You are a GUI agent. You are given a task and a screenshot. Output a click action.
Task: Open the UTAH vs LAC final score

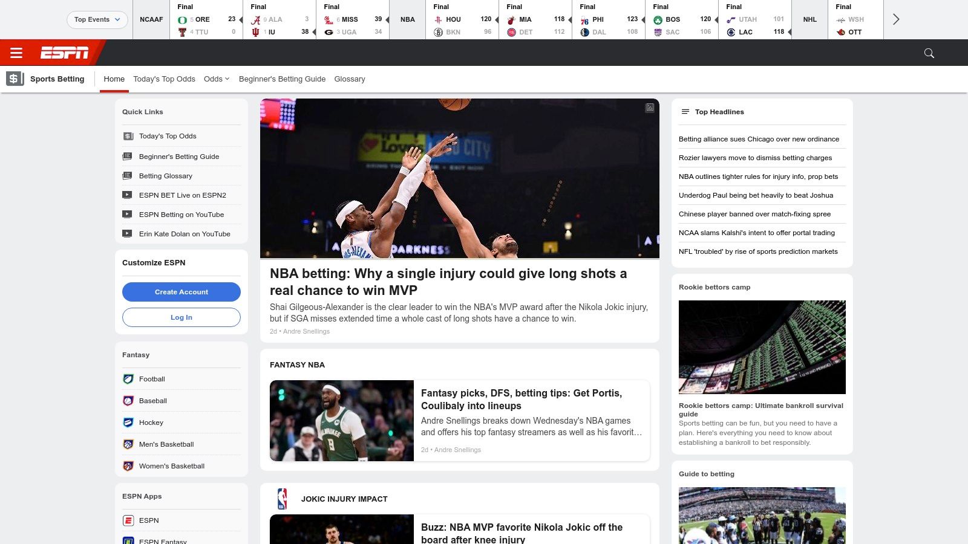click(755, 20)
